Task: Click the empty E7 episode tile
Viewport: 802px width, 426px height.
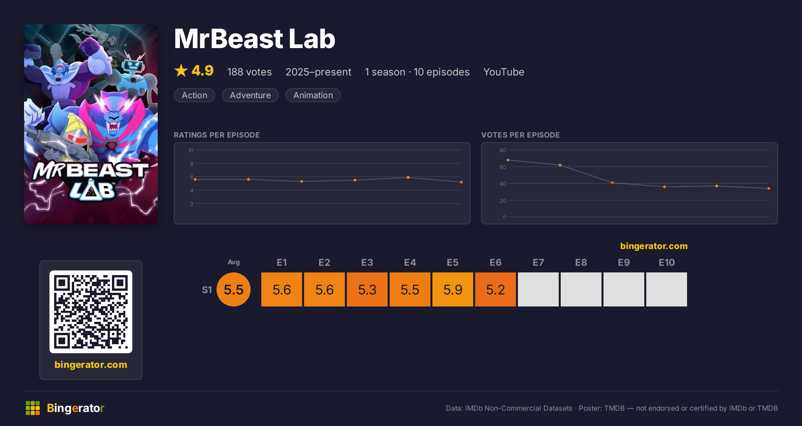Action: (538, 289)
